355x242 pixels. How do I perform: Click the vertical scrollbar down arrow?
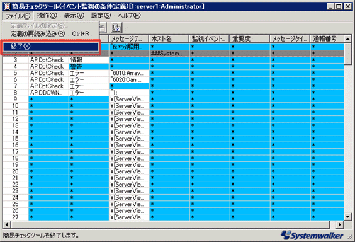tap(347, 217)
